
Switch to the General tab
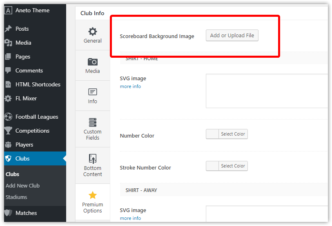pos(93,35)
